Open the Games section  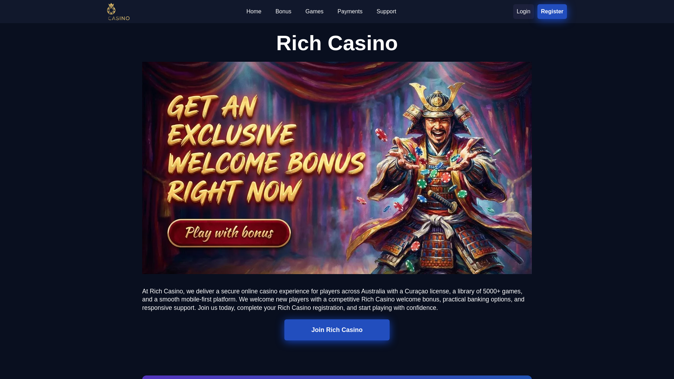[314, 12]
